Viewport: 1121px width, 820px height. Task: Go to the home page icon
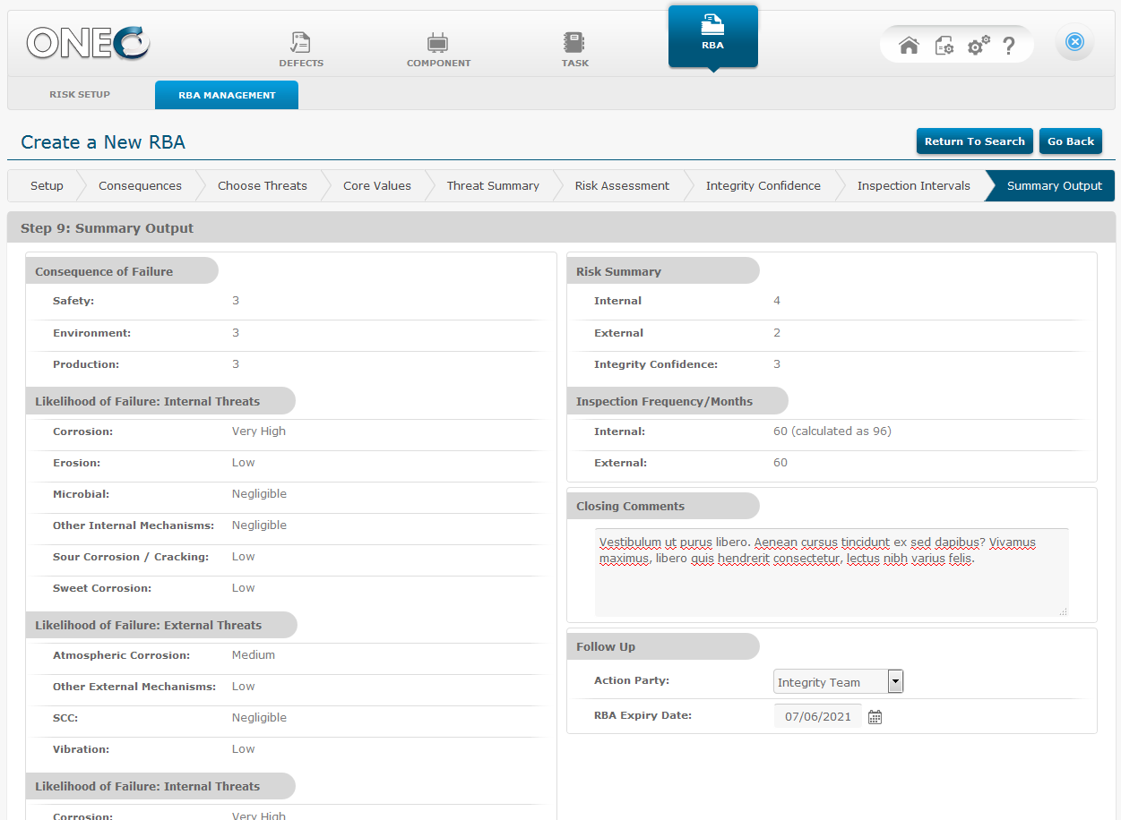[909, 46]
